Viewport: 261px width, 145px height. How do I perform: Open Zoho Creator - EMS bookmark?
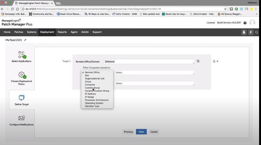click(125, 14)
